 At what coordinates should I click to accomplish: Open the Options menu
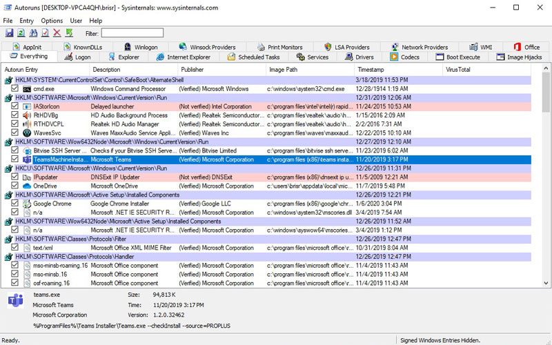tap(52, 21)
